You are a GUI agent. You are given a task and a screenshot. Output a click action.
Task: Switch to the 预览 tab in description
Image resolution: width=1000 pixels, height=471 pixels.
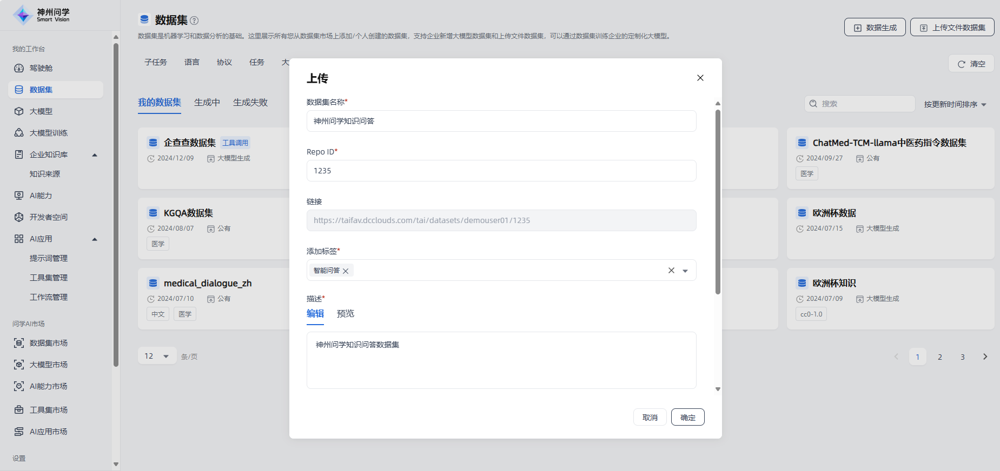345,314
